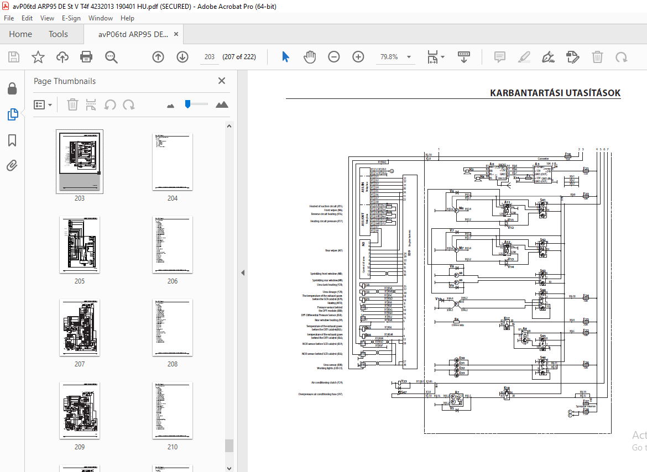Click the Fit page scrolling icon
This screenshot has width=647, height=472.
[x=432, y=57]
